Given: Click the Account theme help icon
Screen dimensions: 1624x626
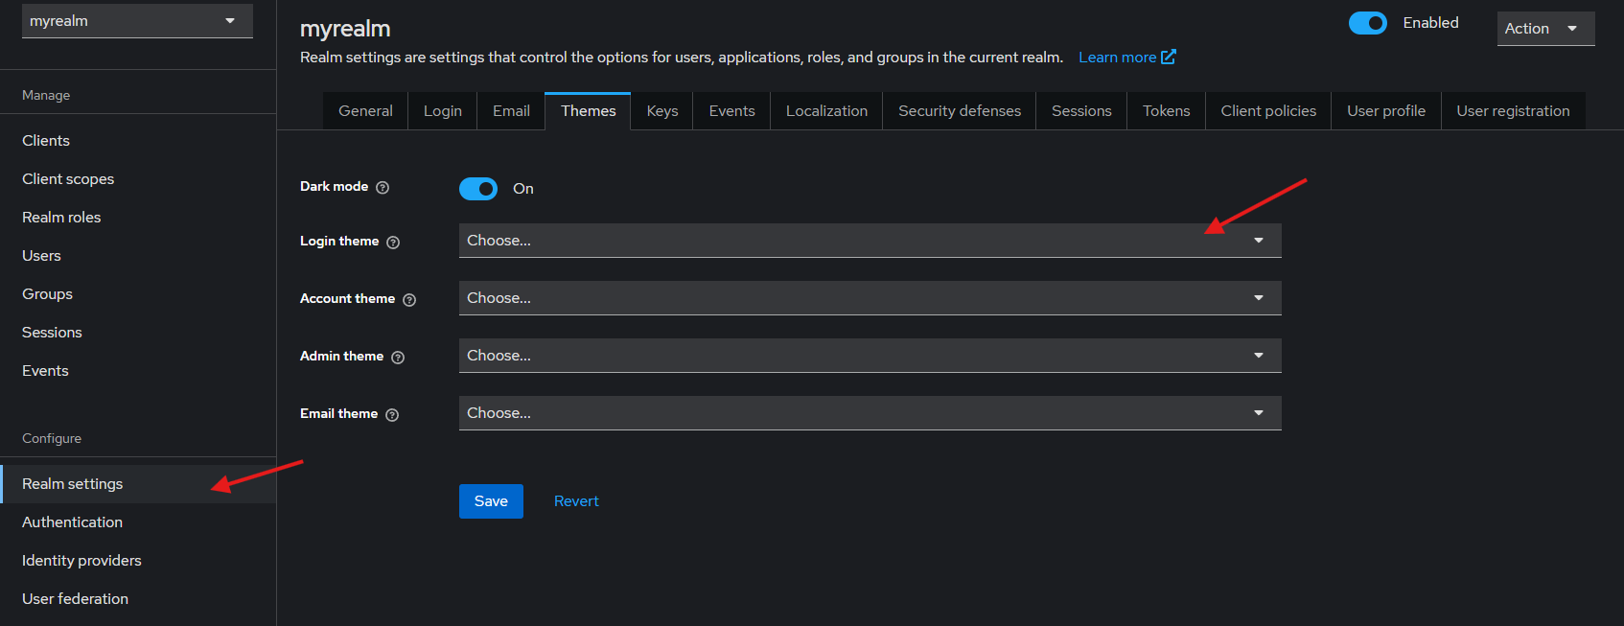Looking at the screenshot, I should point(409,300).
